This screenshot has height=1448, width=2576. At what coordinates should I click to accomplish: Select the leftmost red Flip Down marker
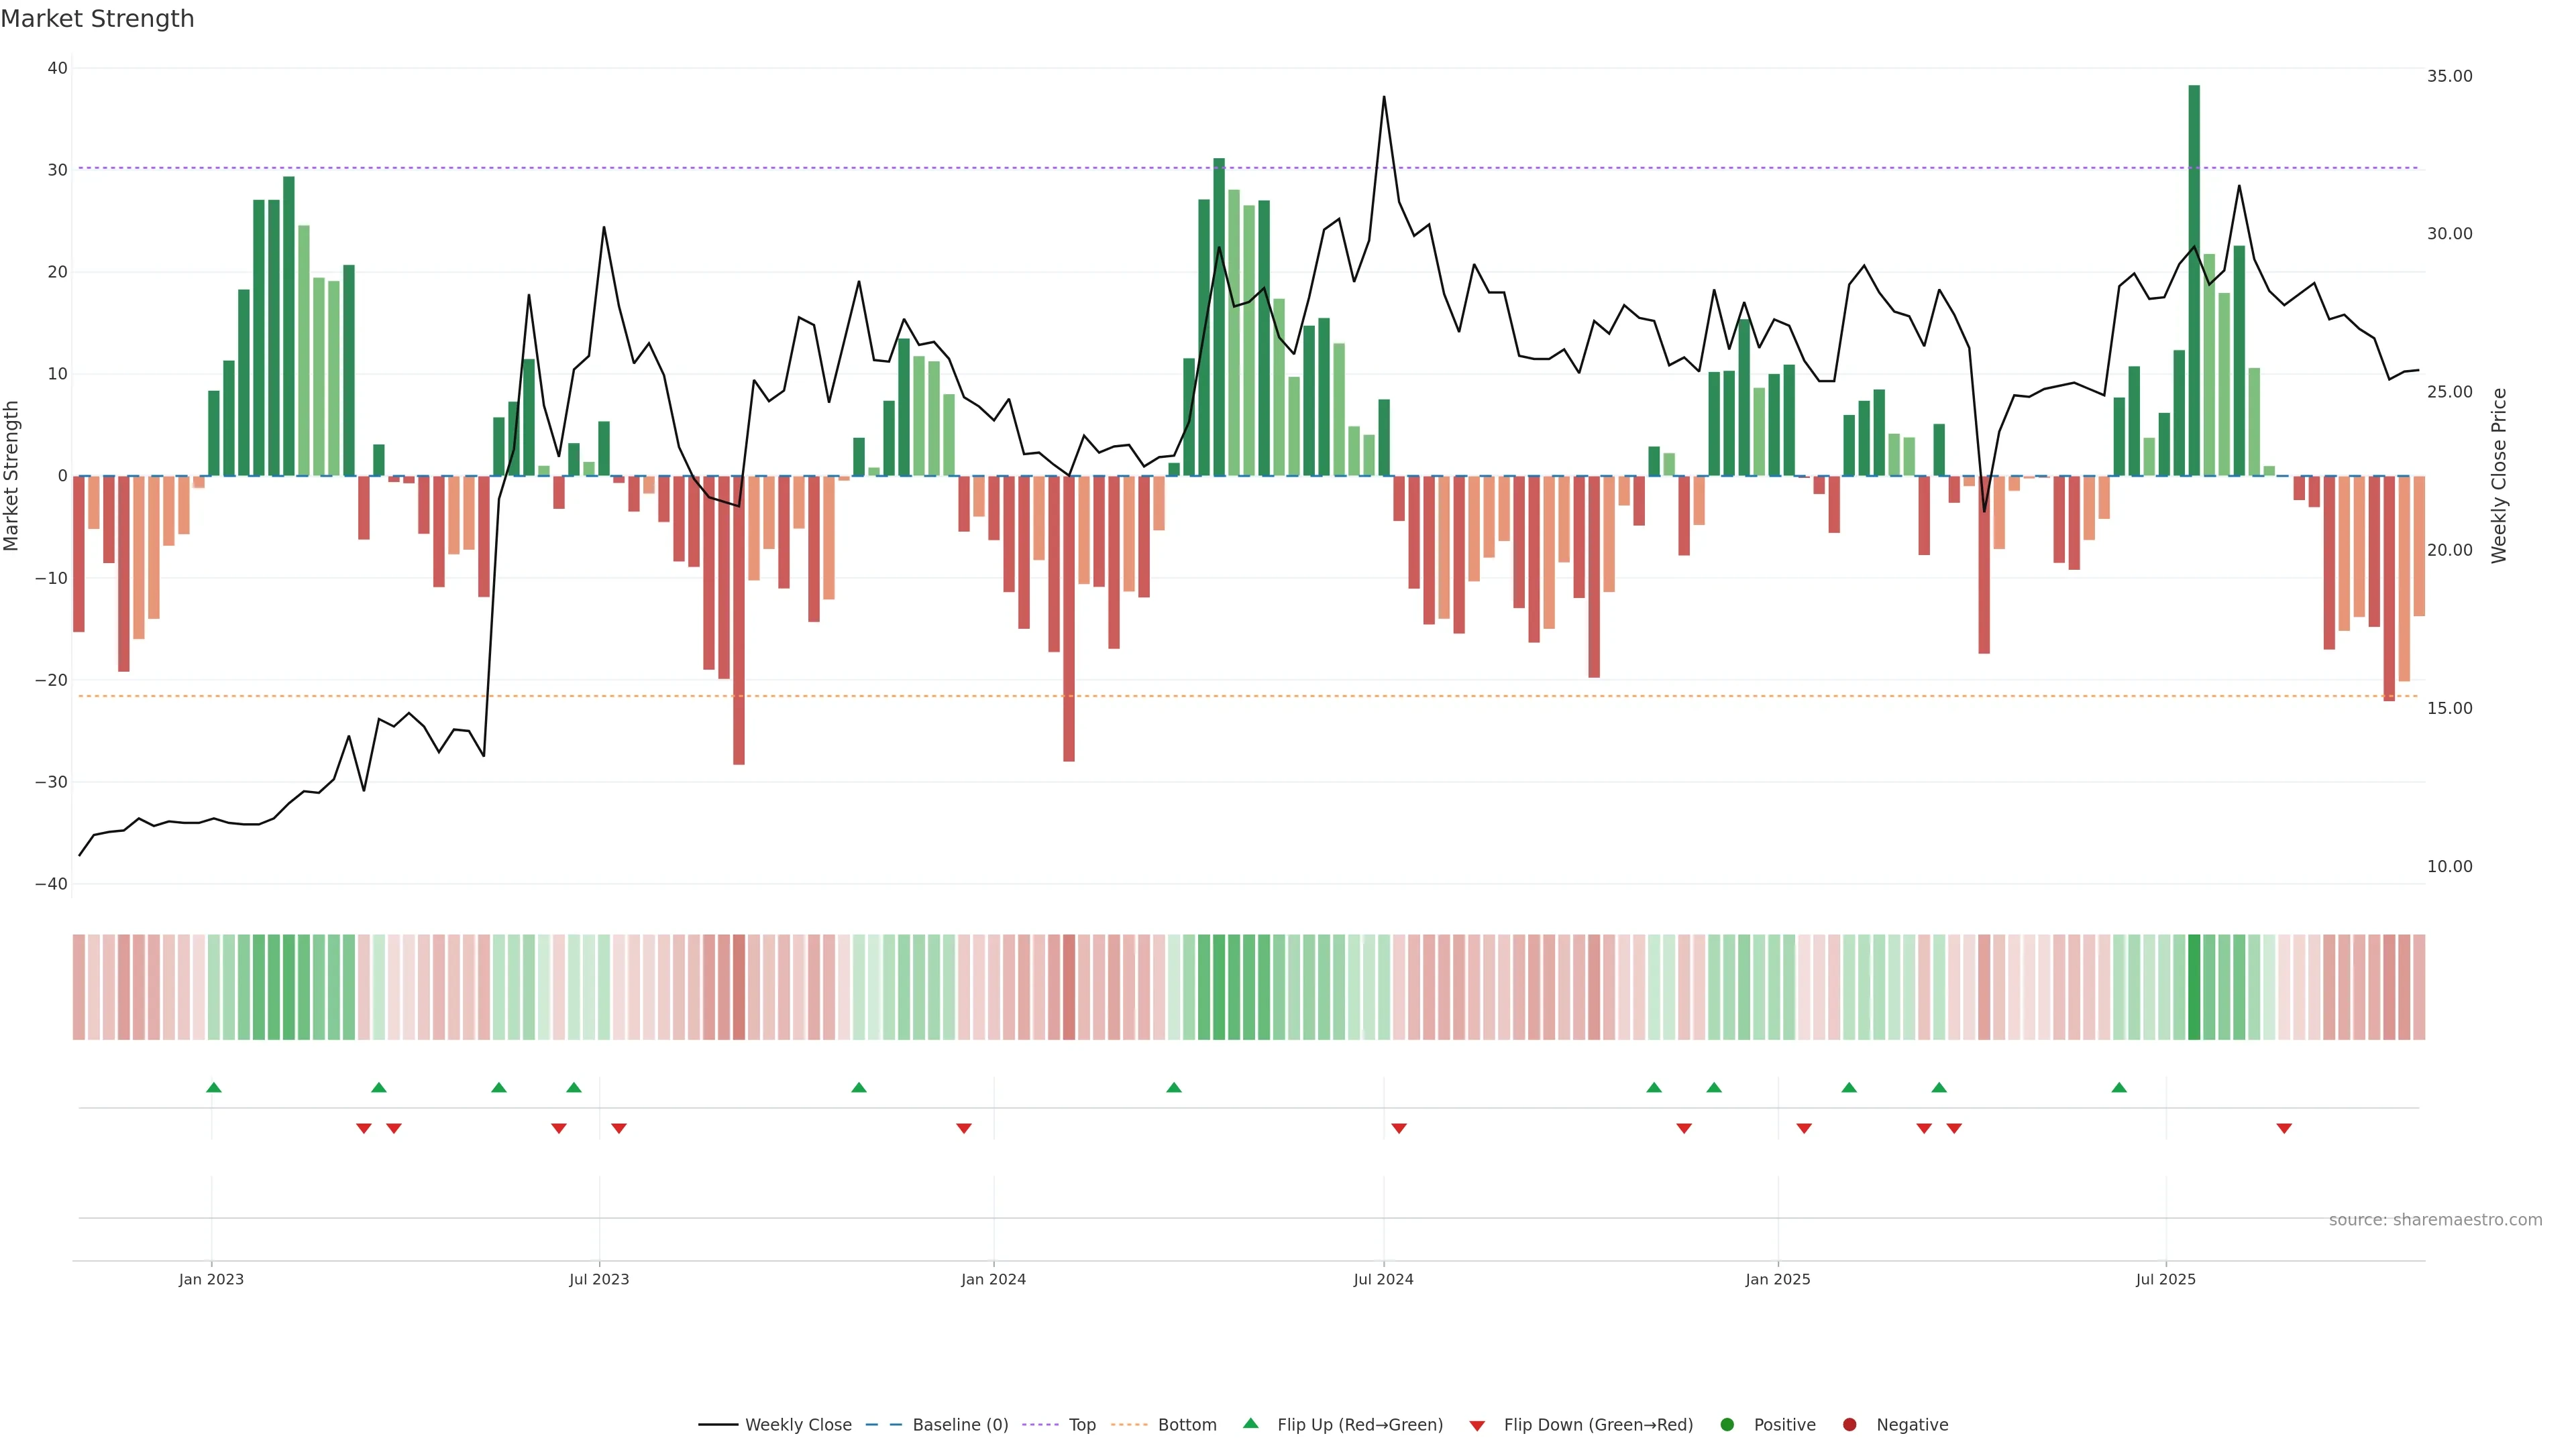[x=364, y=1128]
